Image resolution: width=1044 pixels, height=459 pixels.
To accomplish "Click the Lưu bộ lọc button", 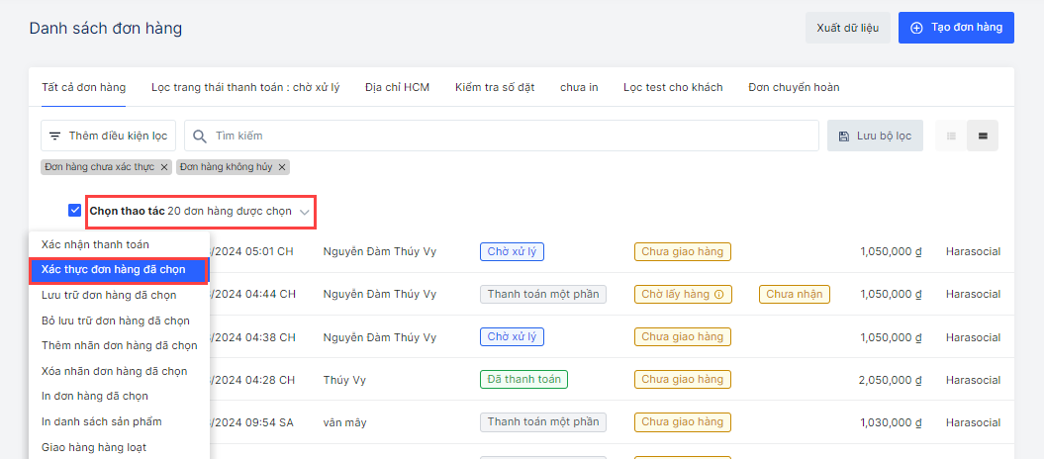I will pyautogui.click(x=875, y=136).
